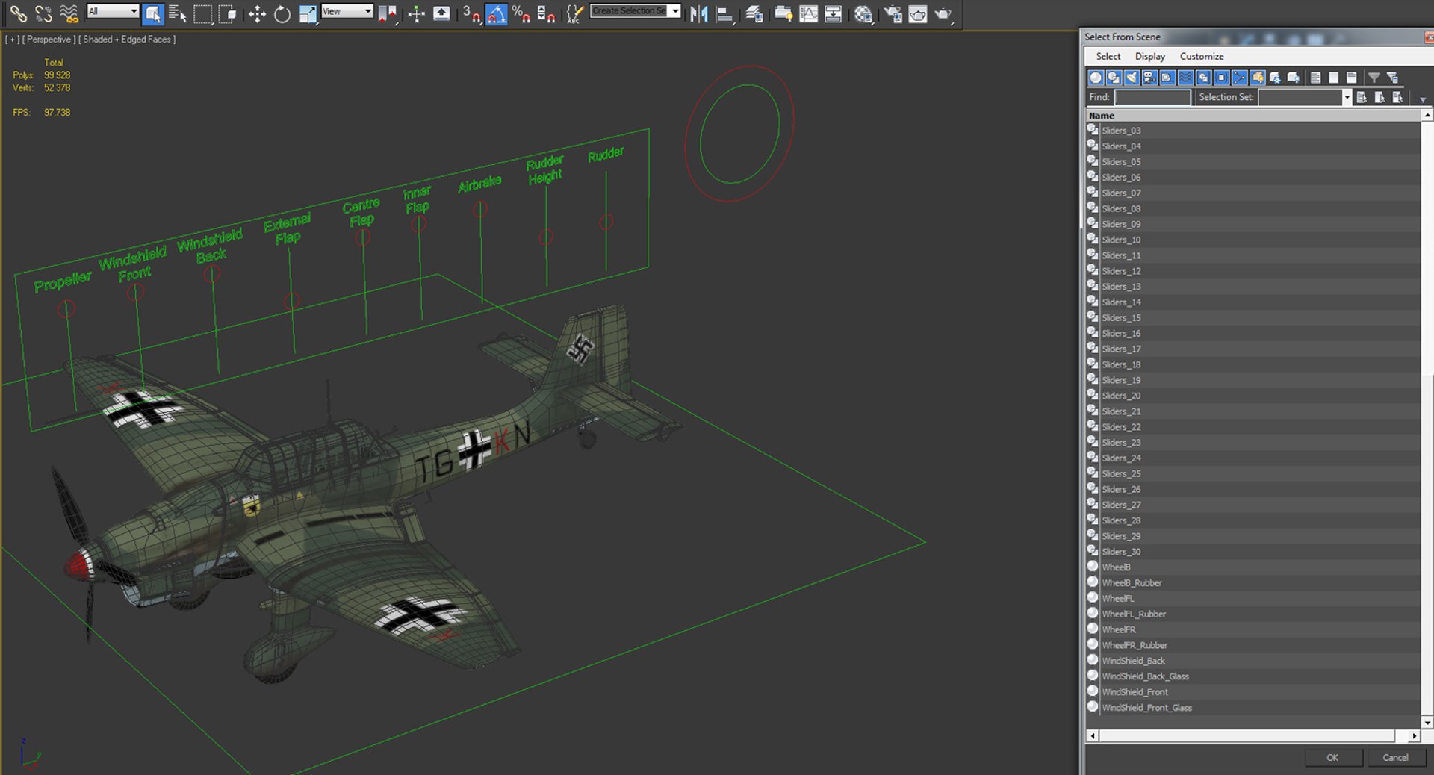The width and height of the screenshot is (1434, 775).
Task: Click the Mirror tool icon
Action: 699,13
